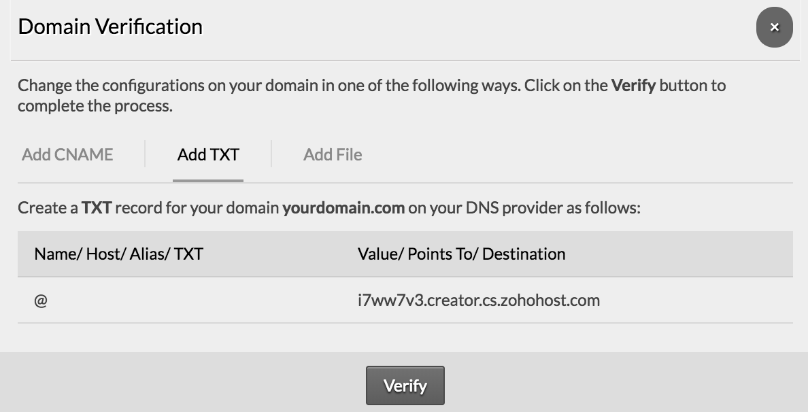Open the Add File tab
The width and height of the screenshot is (808, 412).
click(x=333, y=154)
